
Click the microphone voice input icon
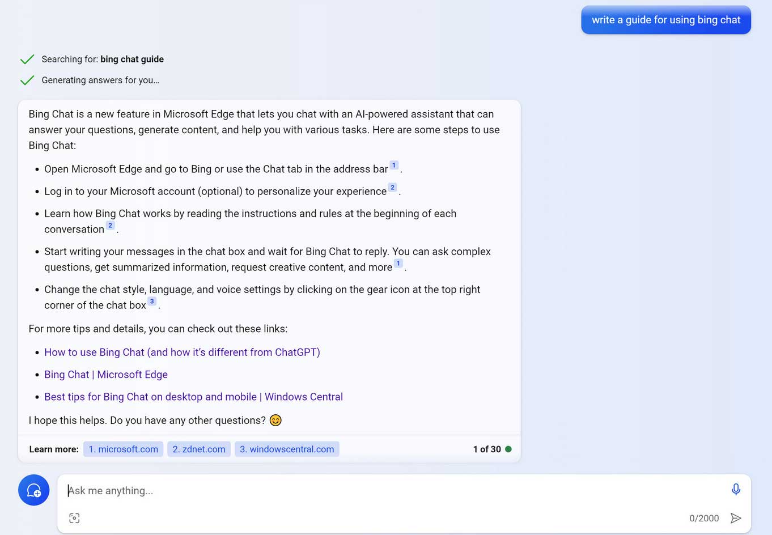736,489
